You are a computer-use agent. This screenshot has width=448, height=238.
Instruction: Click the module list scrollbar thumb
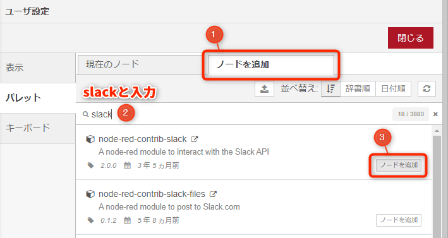coord(437,187)
